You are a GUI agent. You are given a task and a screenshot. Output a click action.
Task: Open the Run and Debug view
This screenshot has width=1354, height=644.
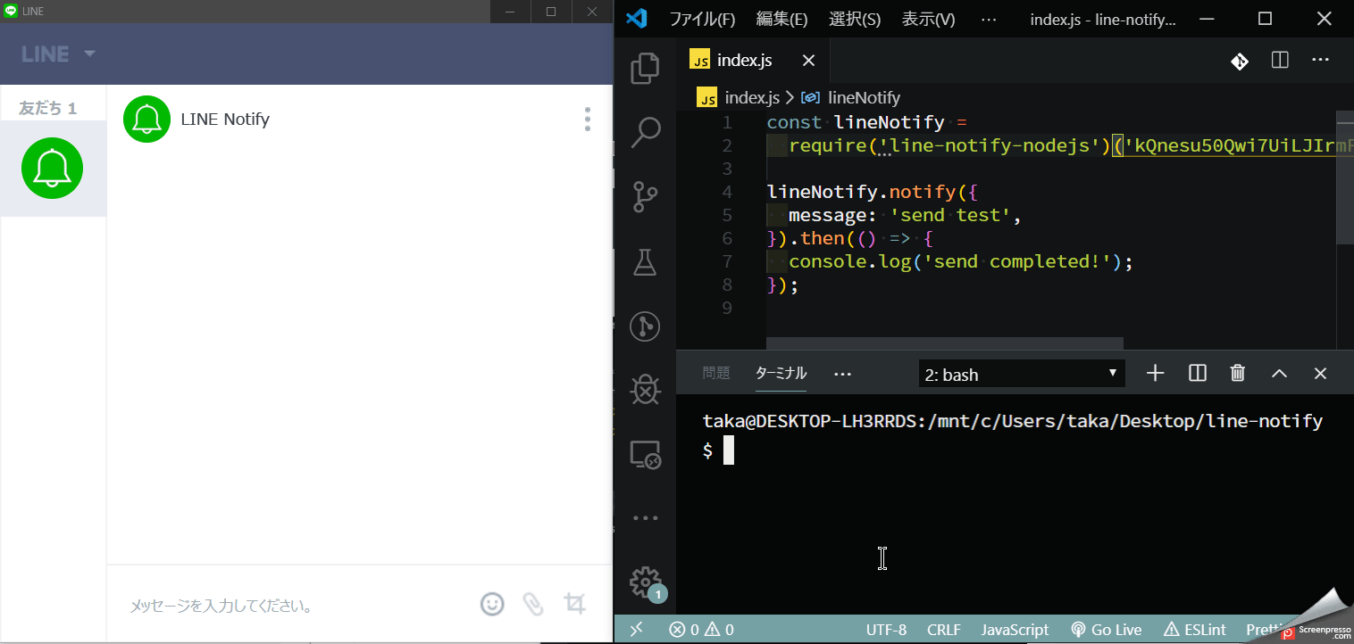click(645, 326)
